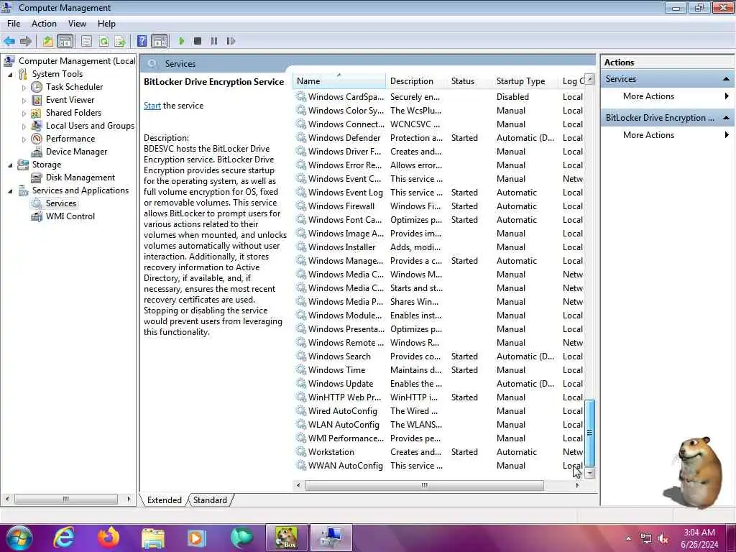Image resolution: width=736 pixels, height=552 pixels.
Task: Collapse the Services actions section
Action: click(x=726, y=79)
